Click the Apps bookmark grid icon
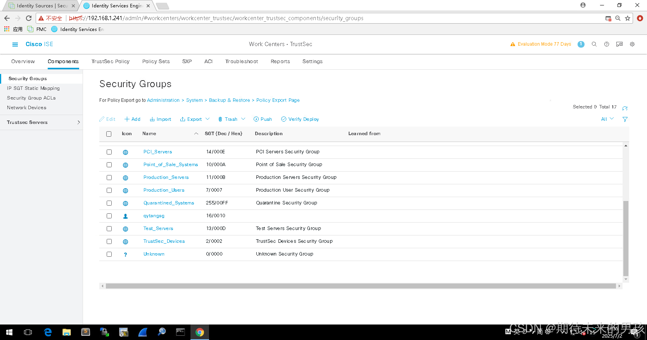 7,29
